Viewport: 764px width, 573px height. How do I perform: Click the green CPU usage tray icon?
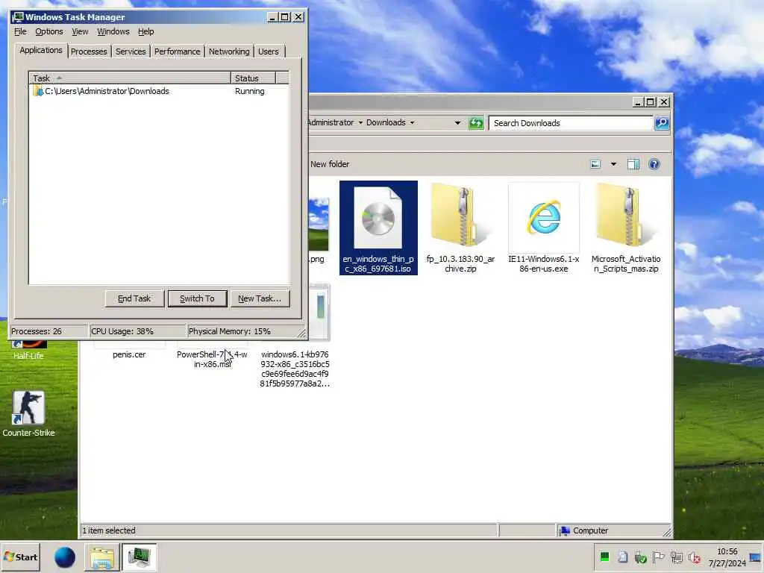pyautogui.click(x=604, y=557)
